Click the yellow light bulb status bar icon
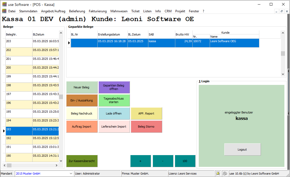290x177 pixels. [x=218, y=174]
